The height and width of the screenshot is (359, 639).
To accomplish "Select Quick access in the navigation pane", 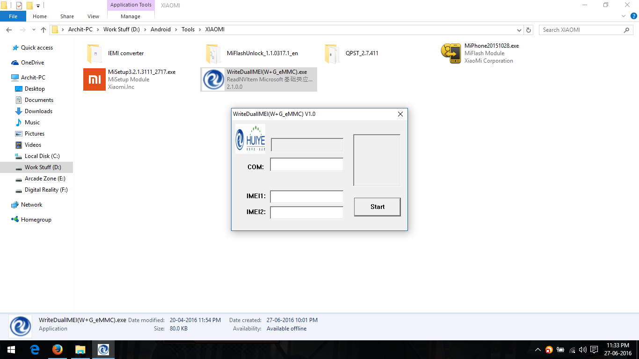I will (36, 48).
